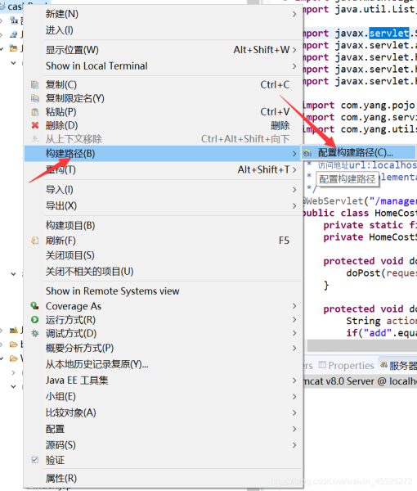Click 关闭项目(S) menu entry
417x491 pixels.
coord(163,255)
